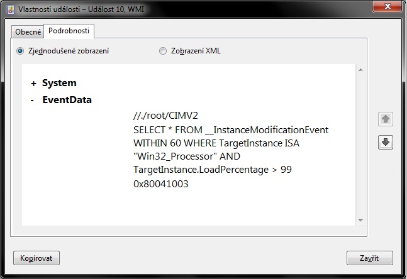The image size is (407, 279).
Task: Expand the System node
Action: point(33,84)
